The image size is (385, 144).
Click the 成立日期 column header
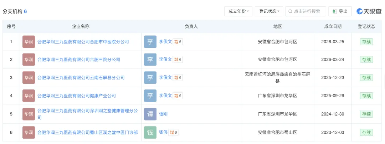point(333,26)
